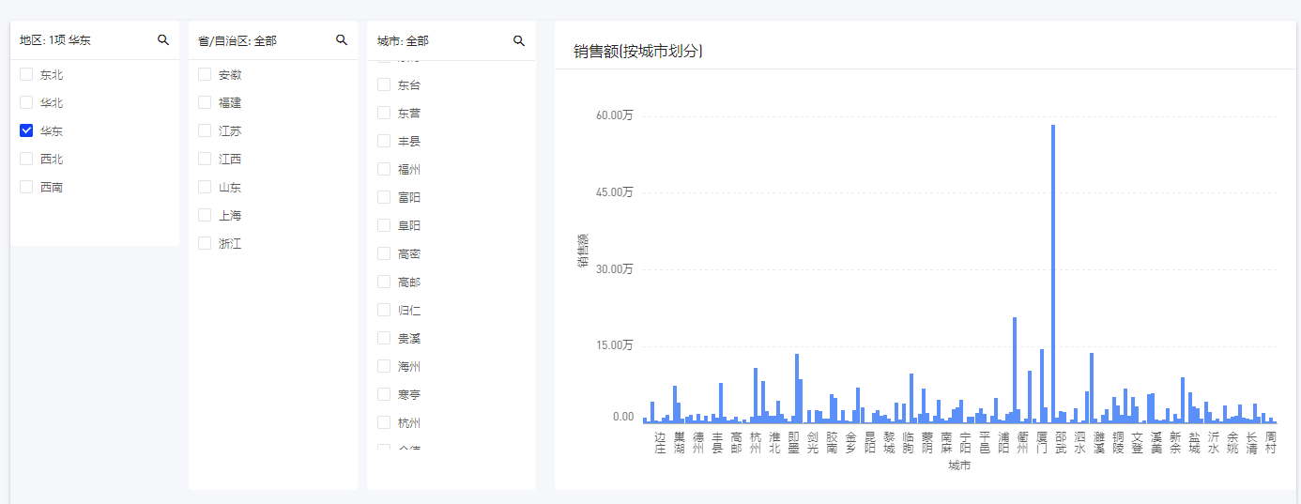Viewport: 1301px width, 504px height.
Task: Open search in 省/自治区 filter panel
Action: 342,39
